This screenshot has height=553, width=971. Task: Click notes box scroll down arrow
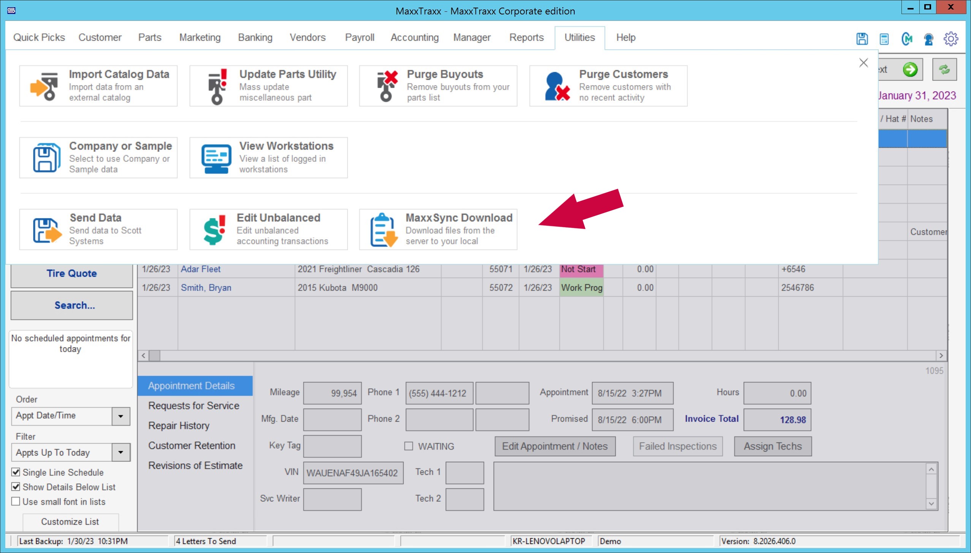931,504
